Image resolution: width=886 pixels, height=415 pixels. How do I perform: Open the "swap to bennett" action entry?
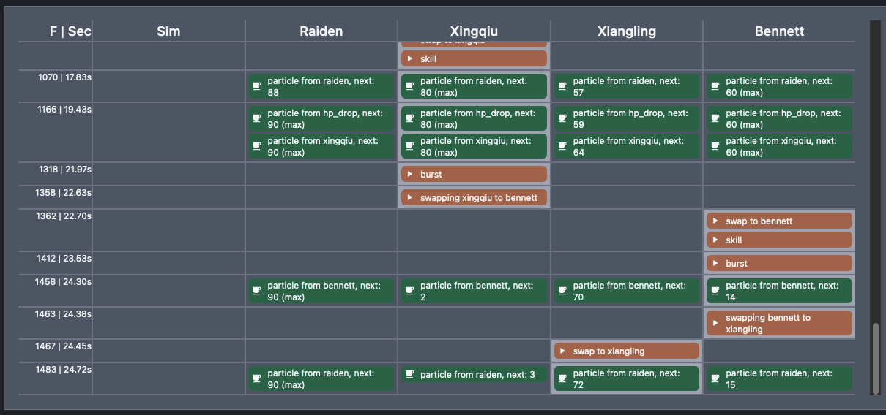(x=779, y=221)
